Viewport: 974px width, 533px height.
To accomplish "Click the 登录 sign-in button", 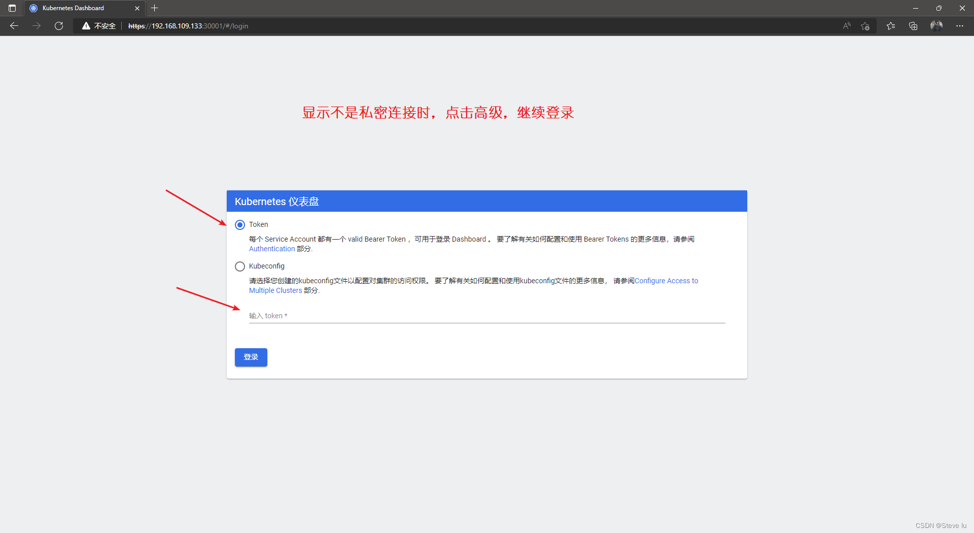I will click(x=251, y=357).
